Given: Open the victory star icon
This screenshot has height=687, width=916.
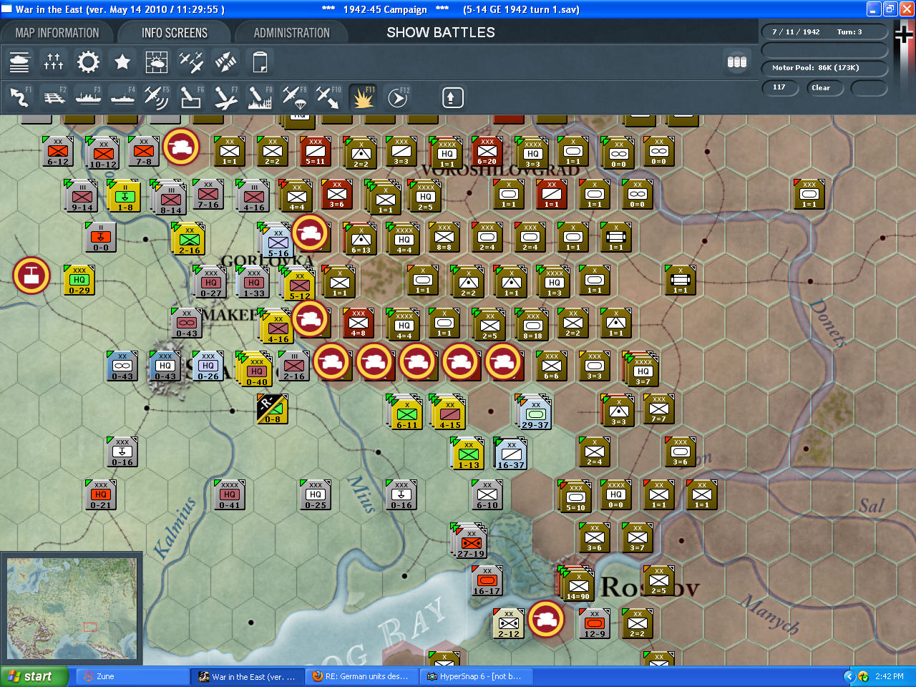Looking at the screenshot, I should click(x=122, y=62).
